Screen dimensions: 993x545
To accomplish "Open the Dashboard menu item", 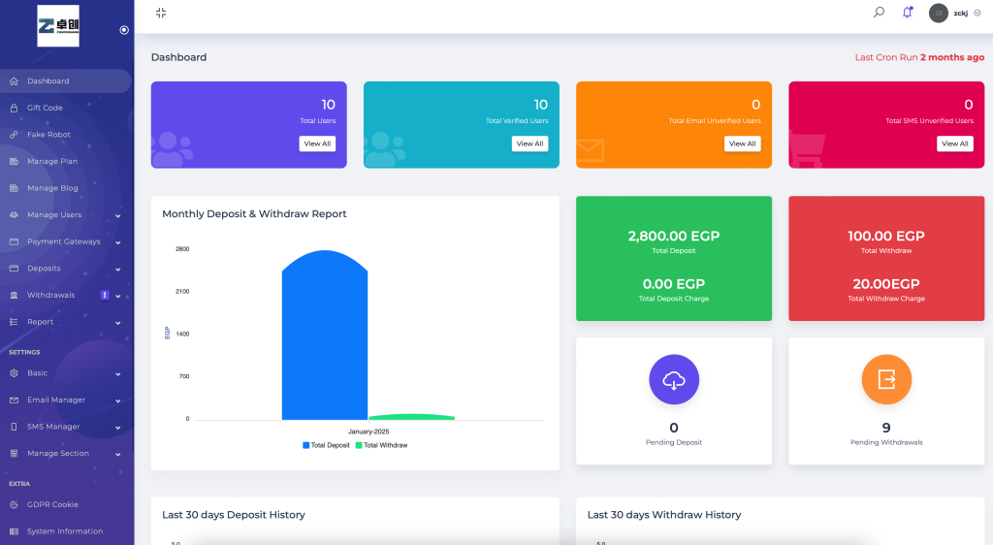I will 65,81.
